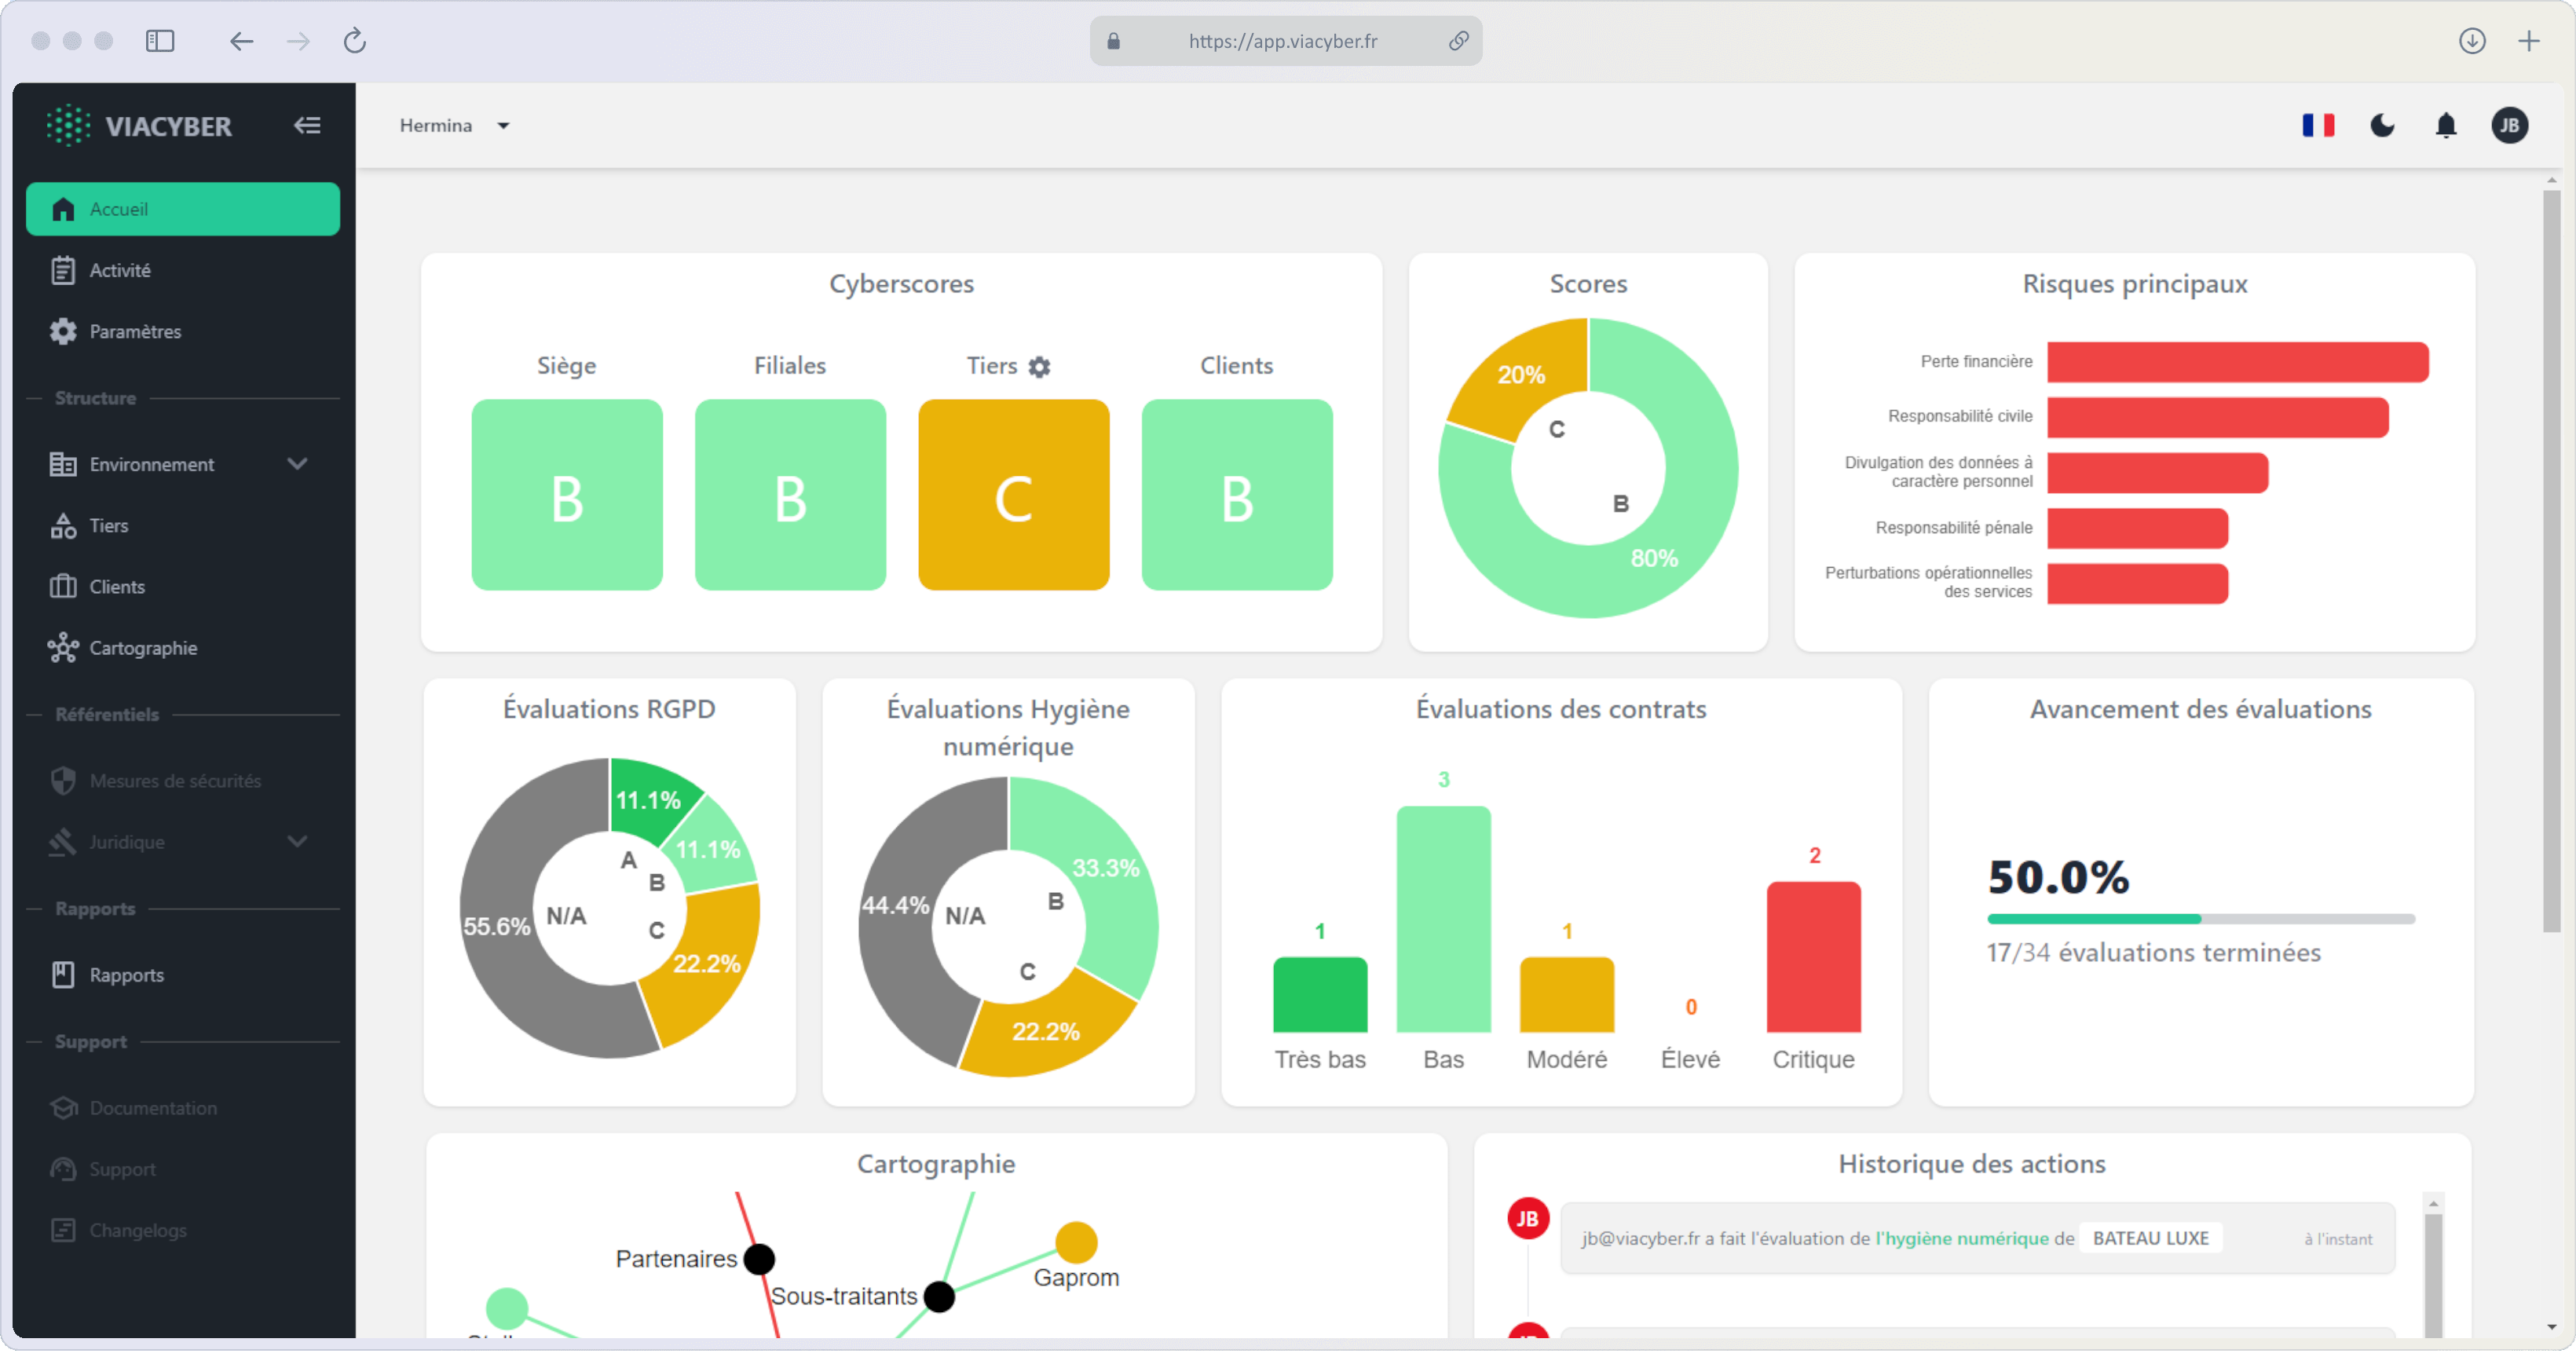
Task: Click the Clients B cyberscore tile
Action: pos(1237,496)
